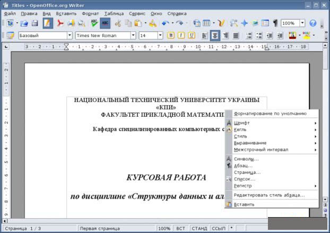The width and height of the screenshot is (330, 233).
Task: Click the Paste clipboard icon in the toolbar
Action: pos(138,23)
